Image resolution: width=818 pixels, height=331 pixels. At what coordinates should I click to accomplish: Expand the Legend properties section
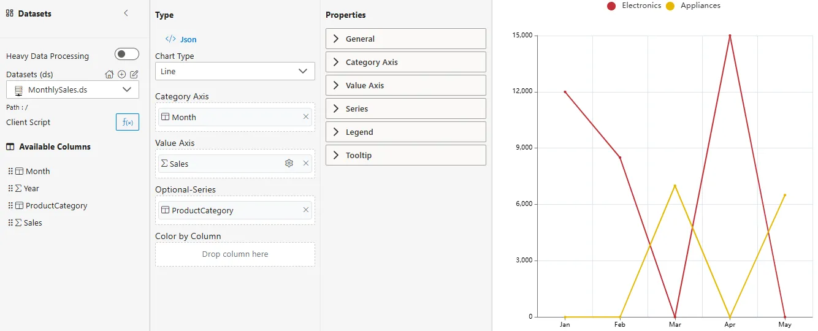point(405,132)
